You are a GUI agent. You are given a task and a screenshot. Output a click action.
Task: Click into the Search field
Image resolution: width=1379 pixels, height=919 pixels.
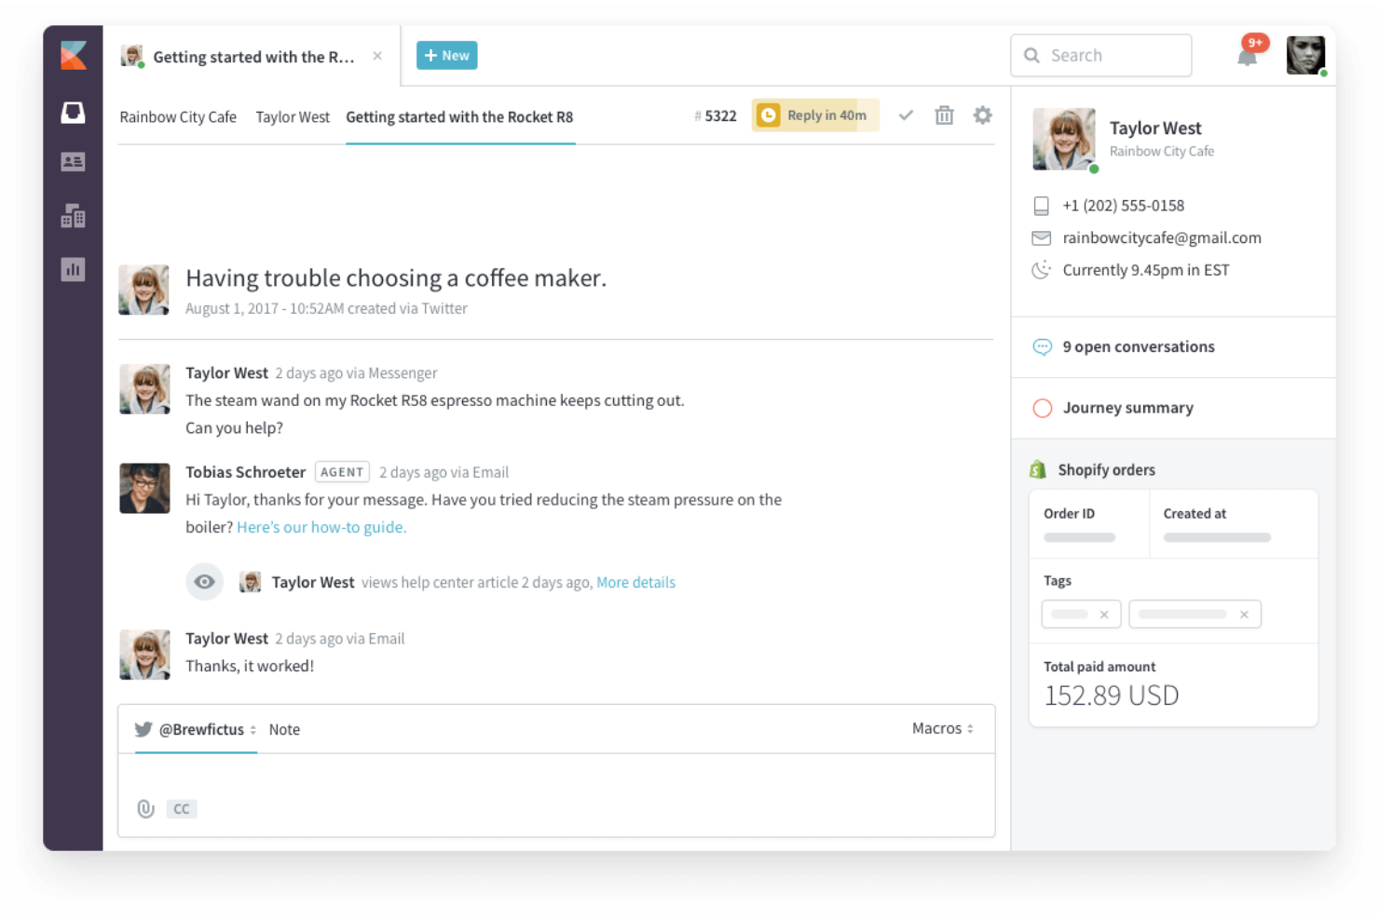[x=1101, y=56]
